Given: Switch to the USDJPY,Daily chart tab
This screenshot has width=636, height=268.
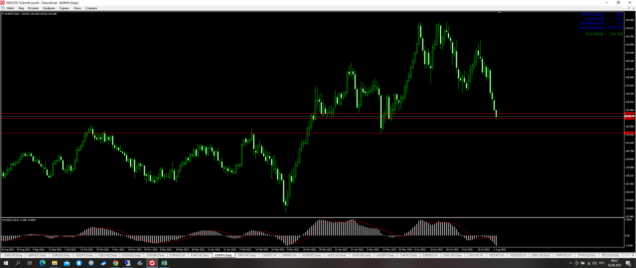Looking at the screenshot, I should (84, 255).
